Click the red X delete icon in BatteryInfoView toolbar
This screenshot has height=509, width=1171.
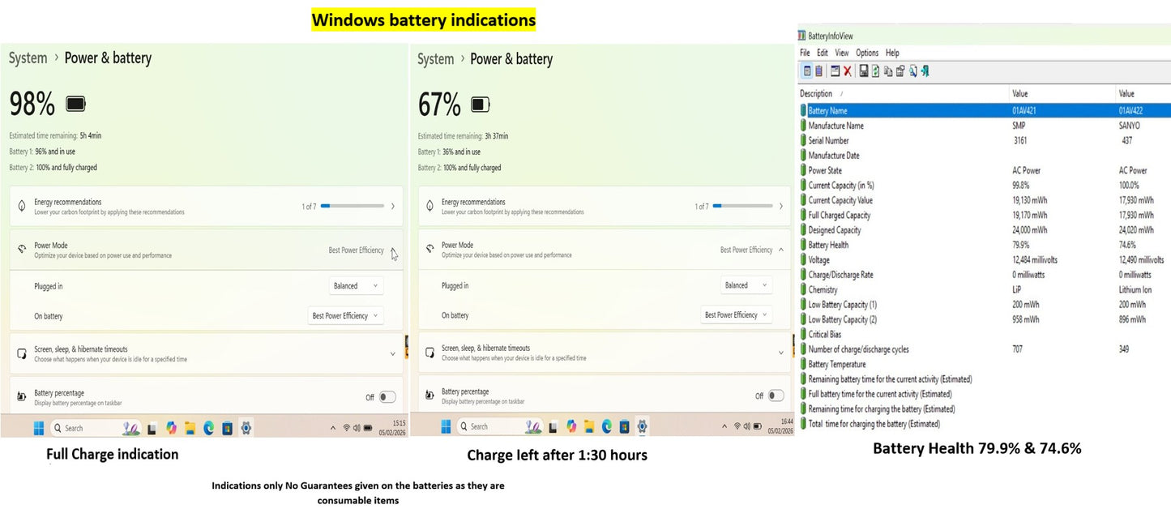[x=848, y=71]
